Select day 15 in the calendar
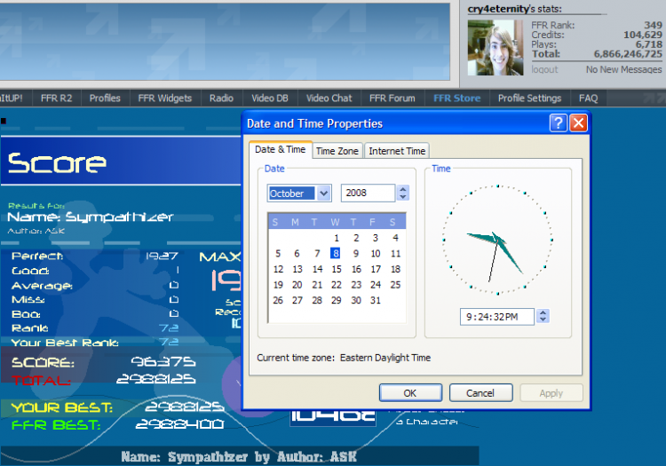 click(337, 269)
